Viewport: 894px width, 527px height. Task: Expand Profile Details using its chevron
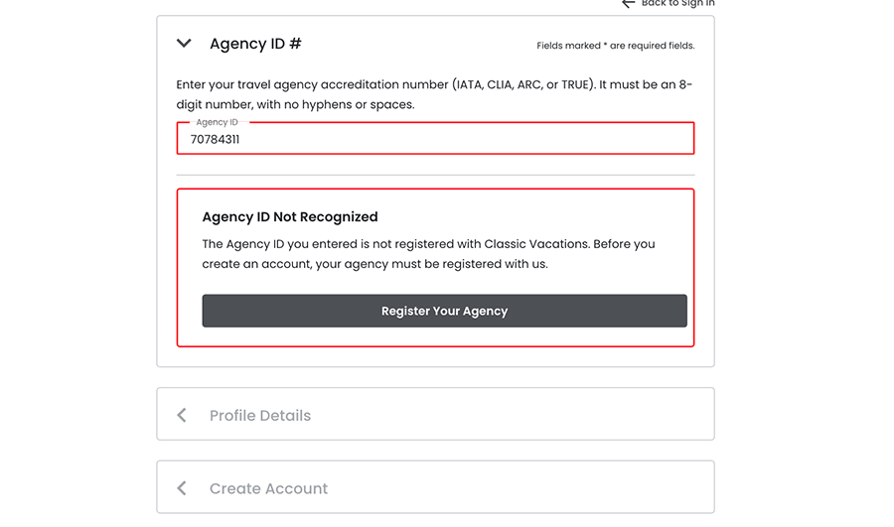coord(182,415)
